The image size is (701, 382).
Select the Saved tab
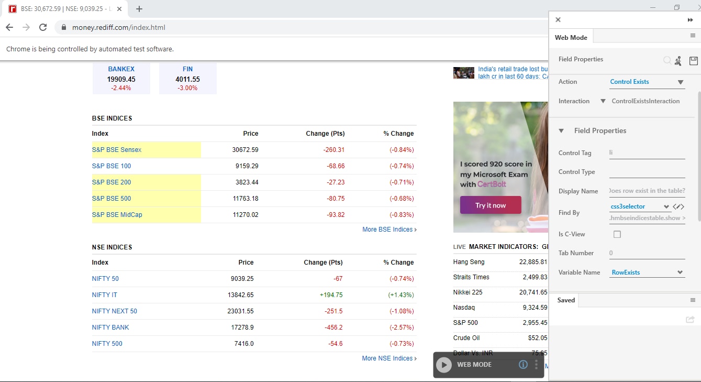click(566, 300)
